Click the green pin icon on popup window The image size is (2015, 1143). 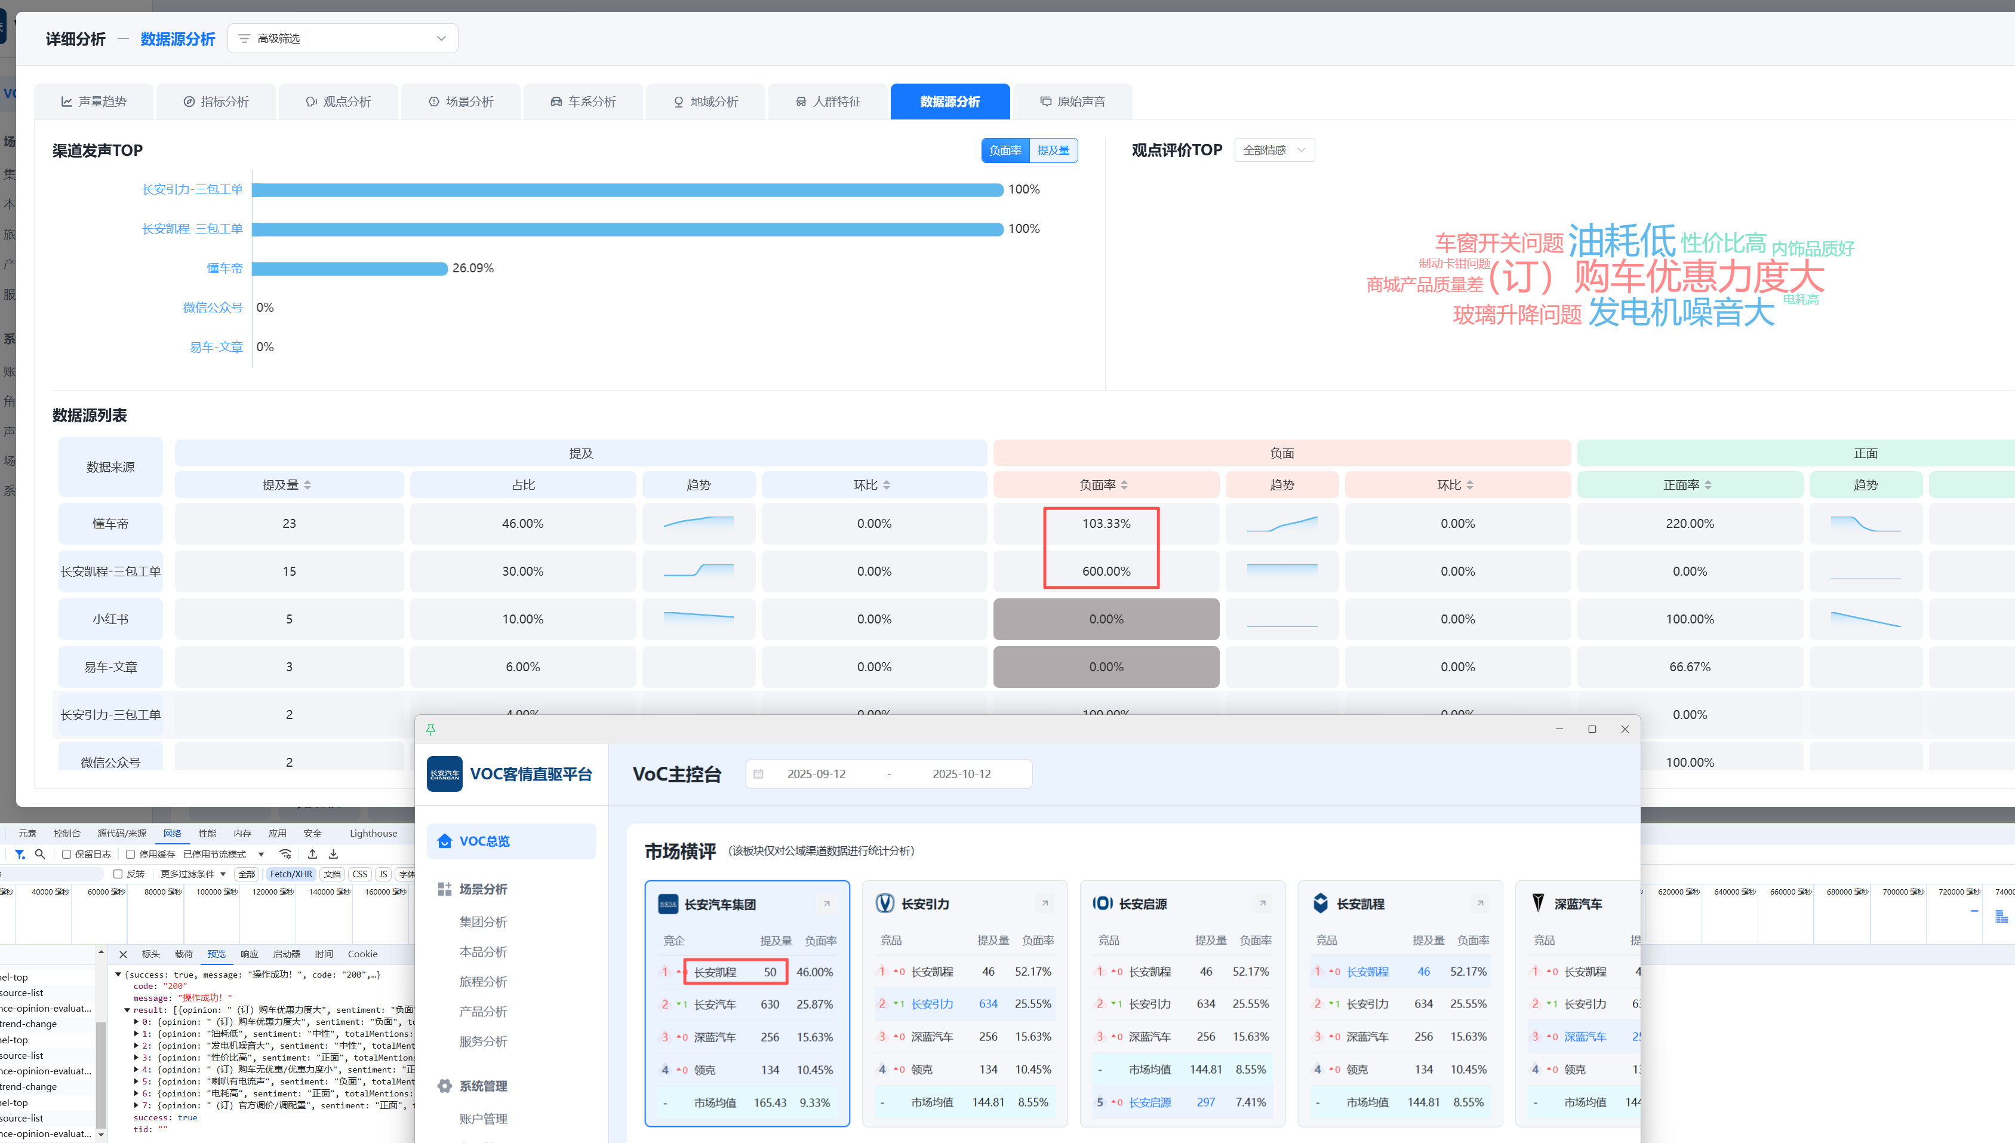(x=431, y=729)
